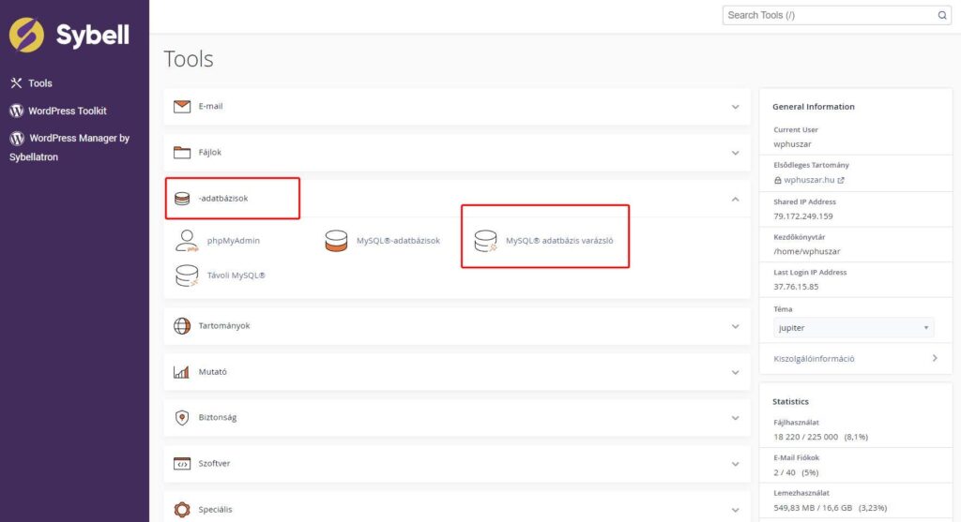Click the Szoftver code icon
The image size is (961, 522).
click(182, 464)
